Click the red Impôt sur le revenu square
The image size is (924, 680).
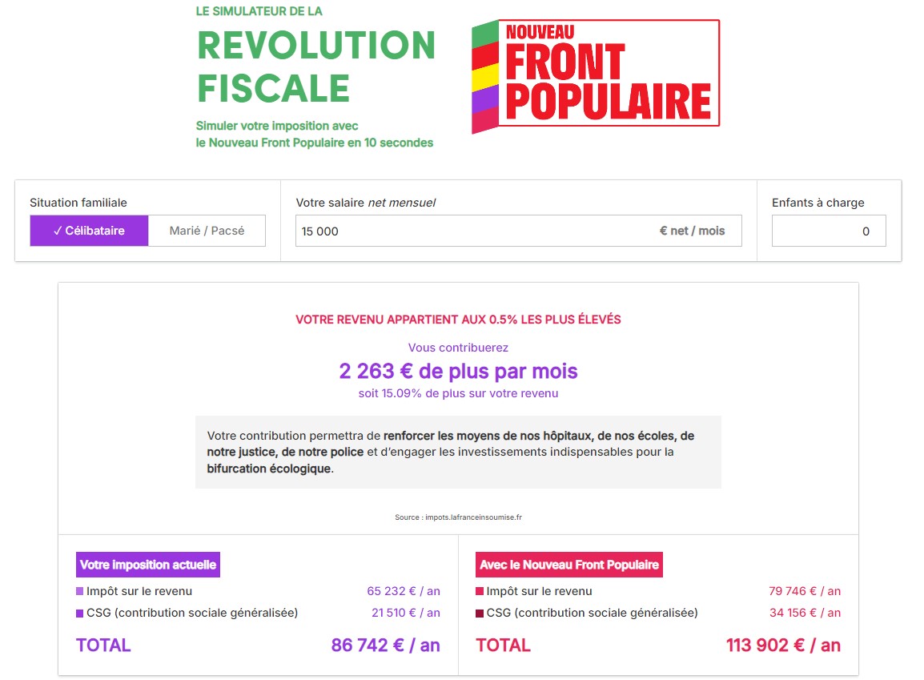coord(480,591)
